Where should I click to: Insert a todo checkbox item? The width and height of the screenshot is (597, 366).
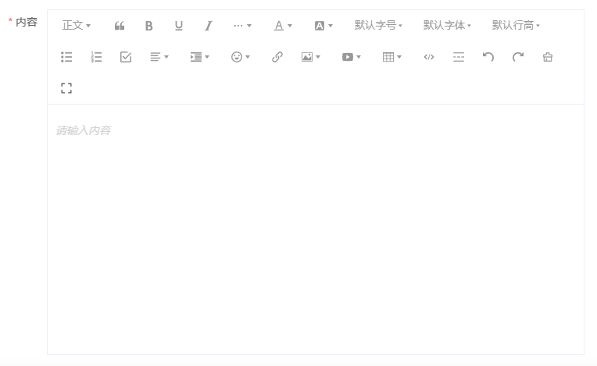click(x=126, y=57)
